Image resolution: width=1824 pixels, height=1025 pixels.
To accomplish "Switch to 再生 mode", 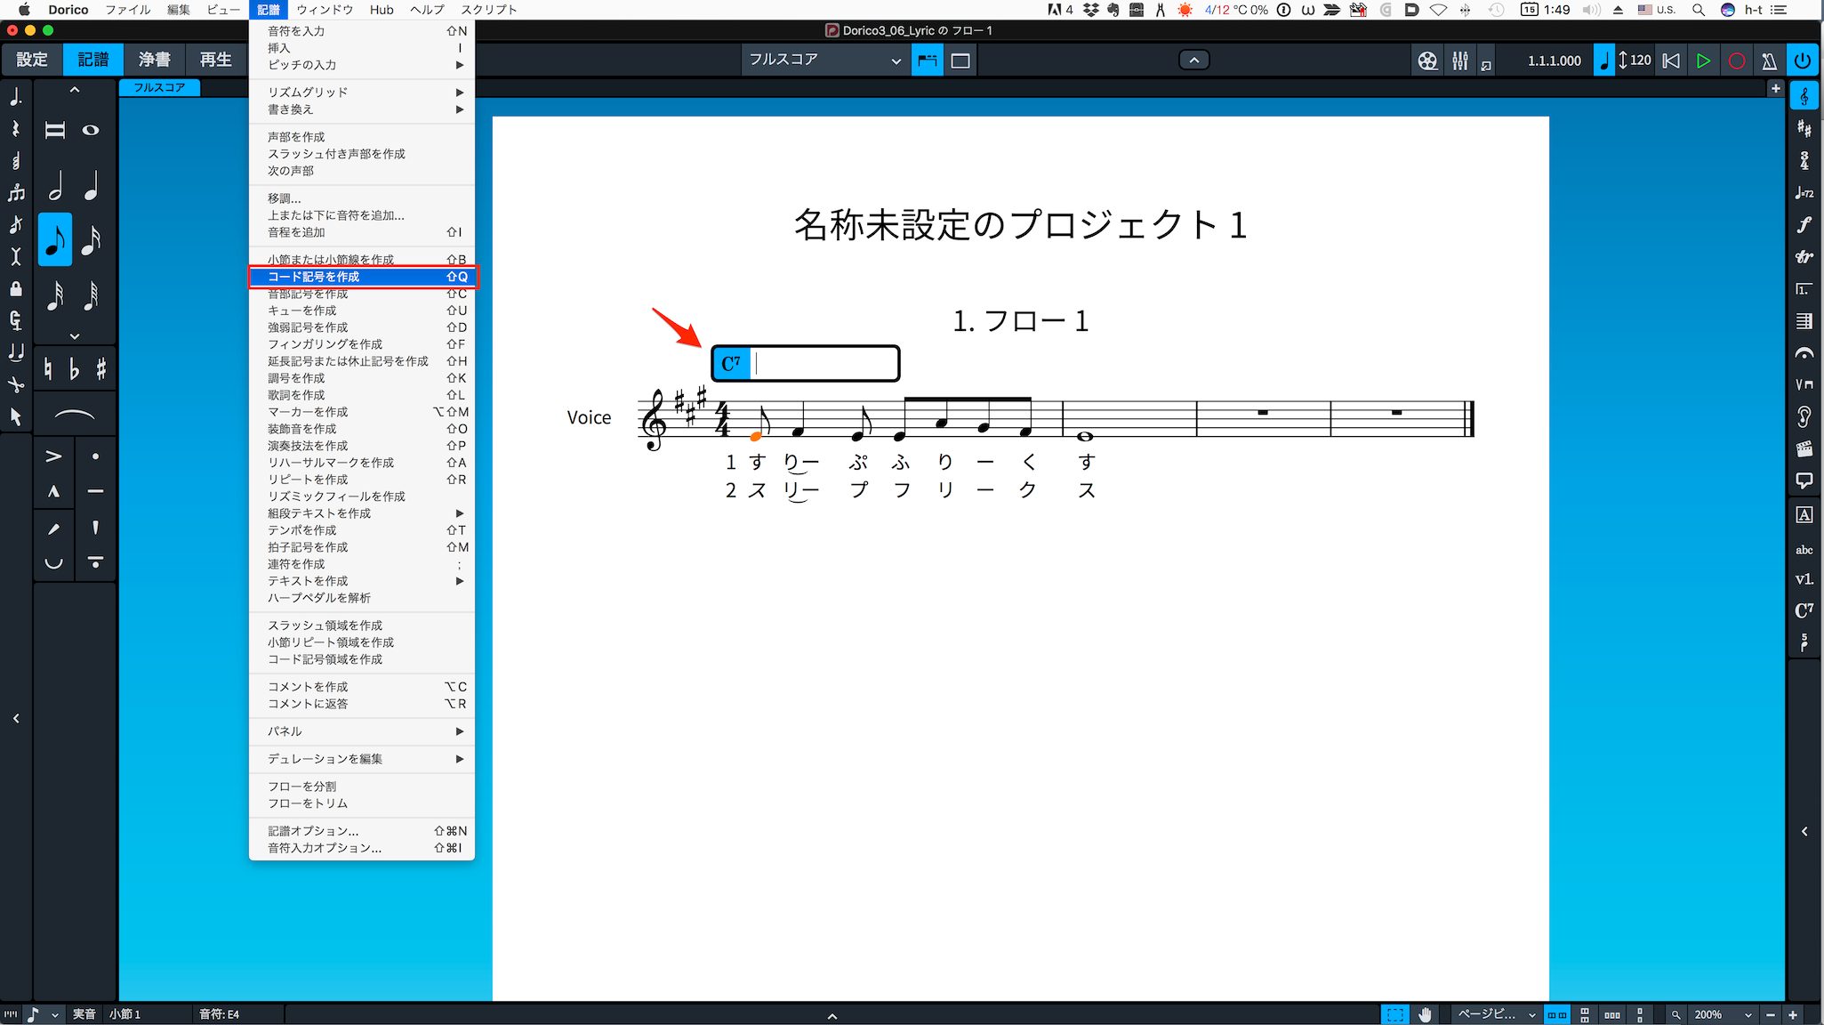I will tap(215, 60).
